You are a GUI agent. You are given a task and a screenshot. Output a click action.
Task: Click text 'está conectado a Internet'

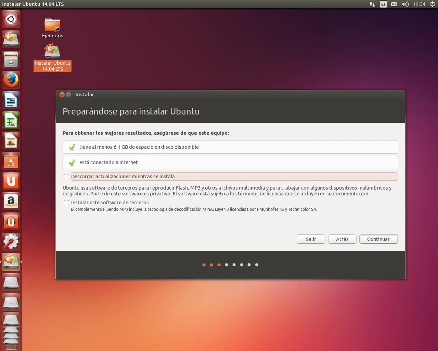tap(108, 162)
